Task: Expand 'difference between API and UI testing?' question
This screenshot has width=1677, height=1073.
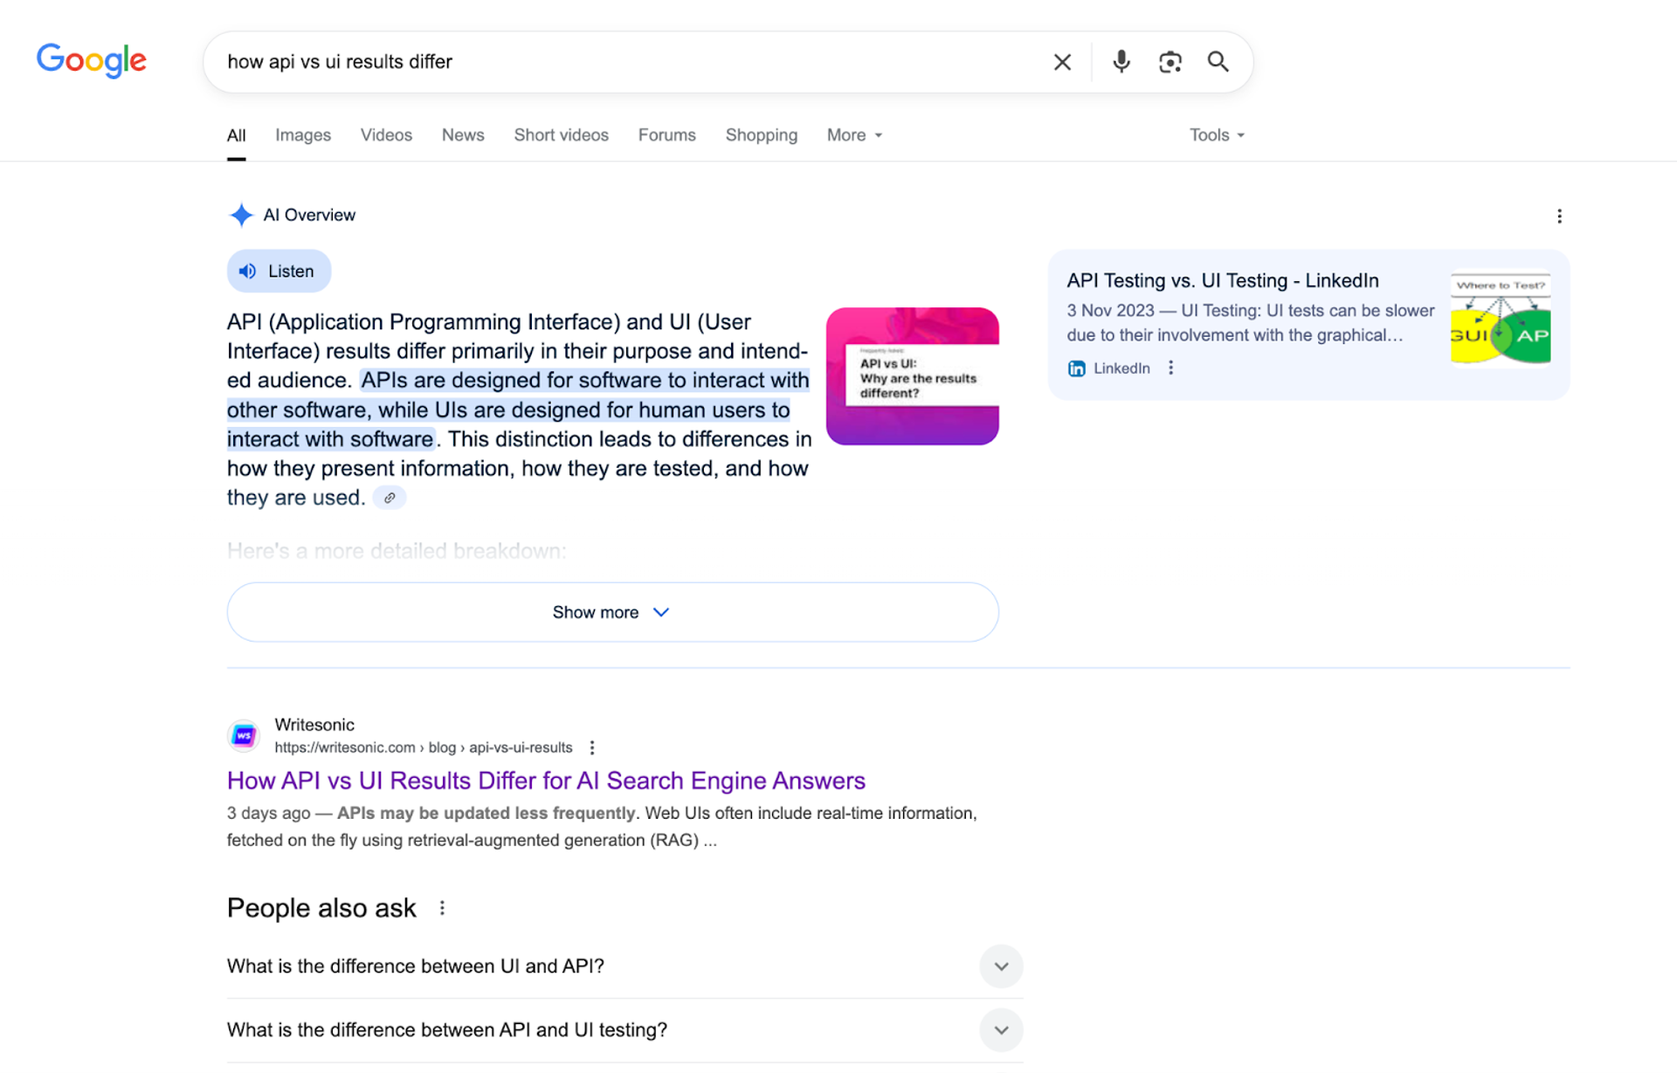Action: [x=625, y=1030]
